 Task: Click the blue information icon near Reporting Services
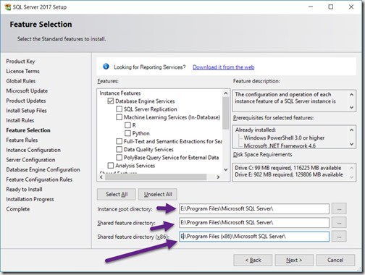point(106,67)
